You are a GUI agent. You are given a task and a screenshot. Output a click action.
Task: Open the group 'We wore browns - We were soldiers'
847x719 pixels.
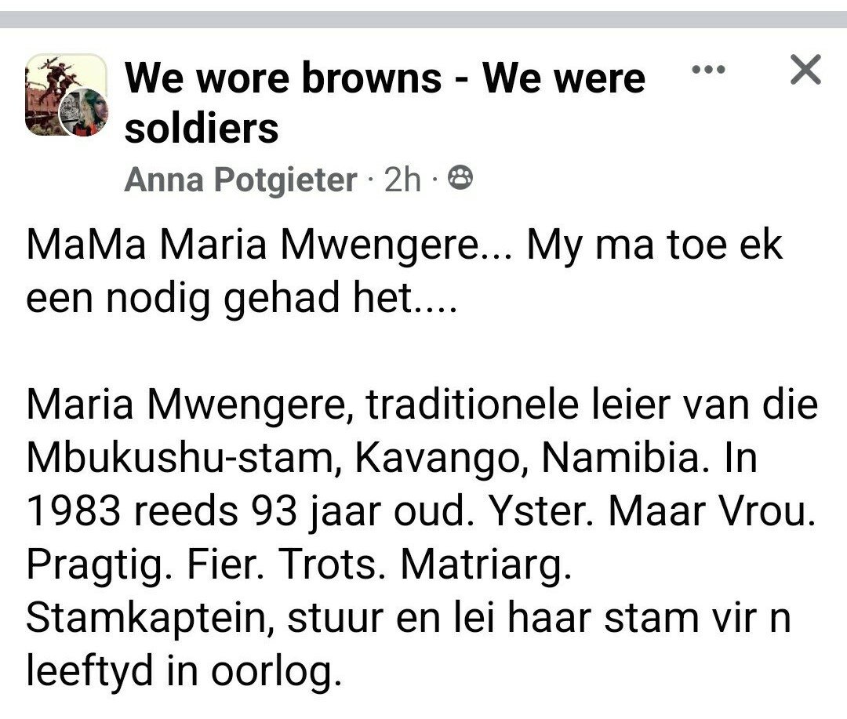pyautogui.click(x=384, y=102)
